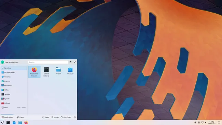Open launcher configure settings icon
The height and width of the screenshot is (125, 222).
[70, 62]
